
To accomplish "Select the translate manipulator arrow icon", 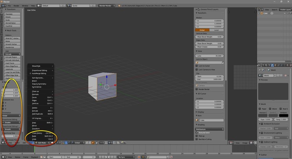I will click(66, 143).
